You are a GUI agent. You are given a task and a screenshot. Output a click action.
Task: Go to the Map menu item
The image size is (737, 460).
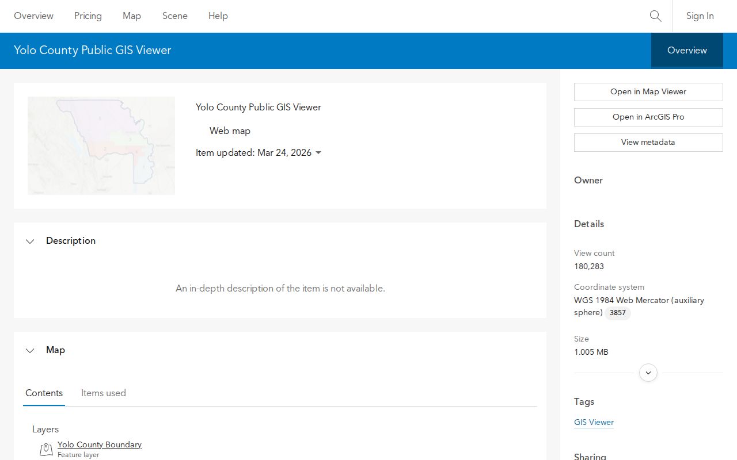point(132,16)
